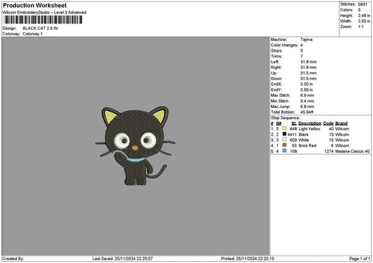Click the Brand column header
Image resolution: width=373 pixels, height=263 pixels.
tap(341, 123)
